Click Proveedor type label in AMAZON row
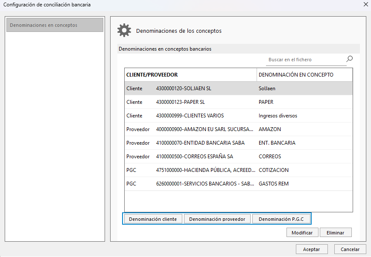This screenshot has height=257, width=371. point(138,129)
